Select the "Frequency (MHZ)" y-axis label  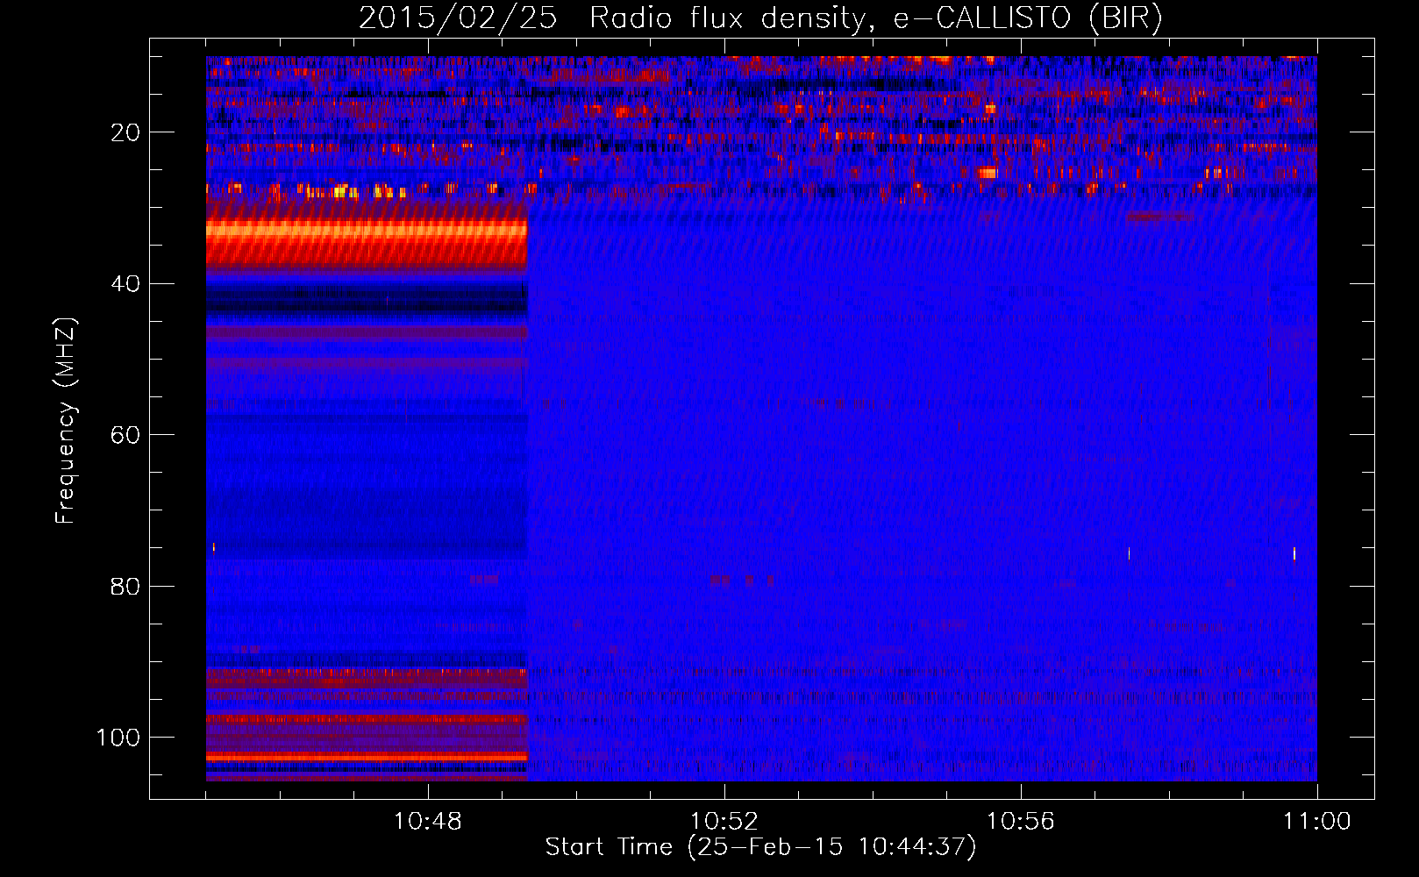click(x=66, y=421)
